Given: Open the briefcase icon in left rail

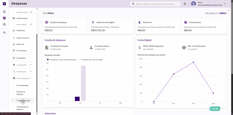Looking at the screenshot, I should [x=4, y=24].
